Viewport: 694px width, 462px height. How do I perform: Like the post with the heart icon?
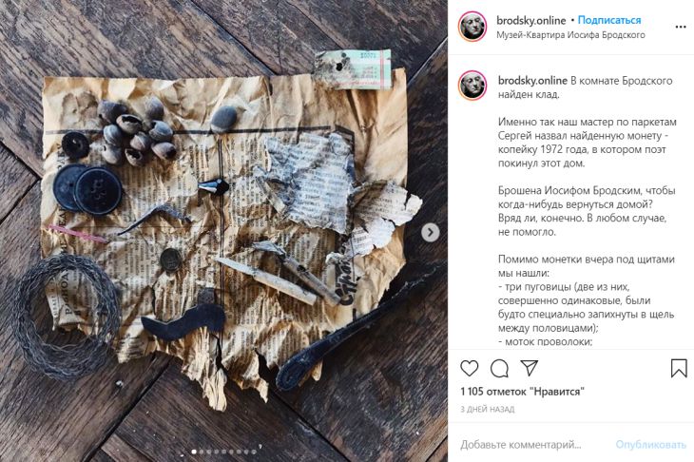coord(469,368)
